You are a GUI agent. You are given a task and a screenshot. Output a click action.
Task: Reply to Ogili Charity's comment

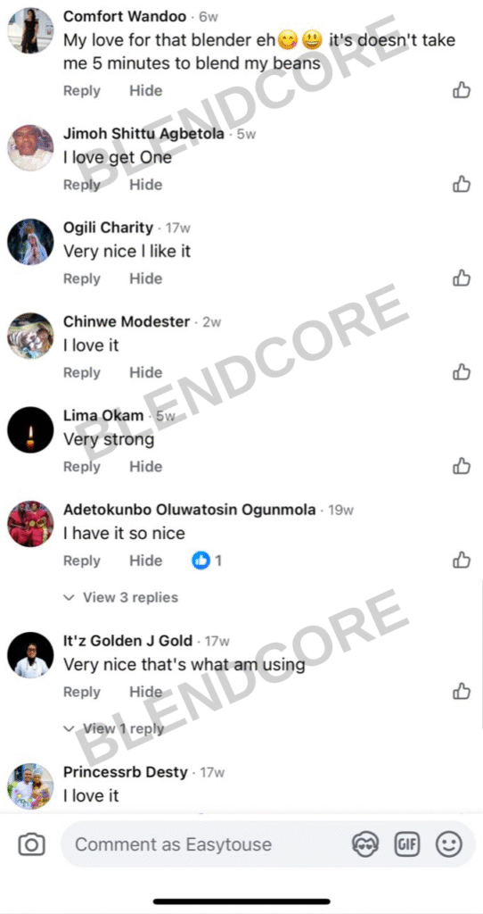(x=81, y=278)
